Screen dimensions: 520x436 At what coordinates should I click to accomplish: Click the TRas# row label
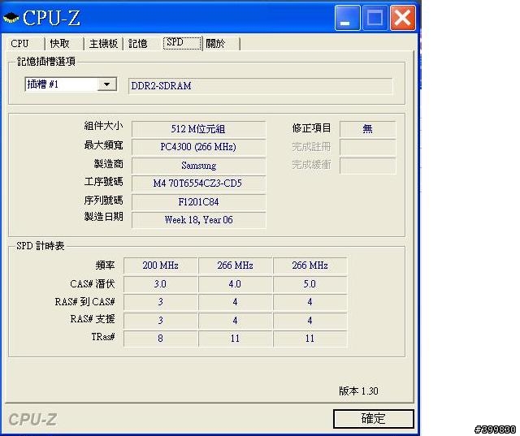[x=103, y=337]
